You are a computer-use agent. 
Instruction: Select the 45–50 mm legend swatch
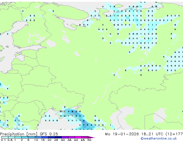coord(85,137)
